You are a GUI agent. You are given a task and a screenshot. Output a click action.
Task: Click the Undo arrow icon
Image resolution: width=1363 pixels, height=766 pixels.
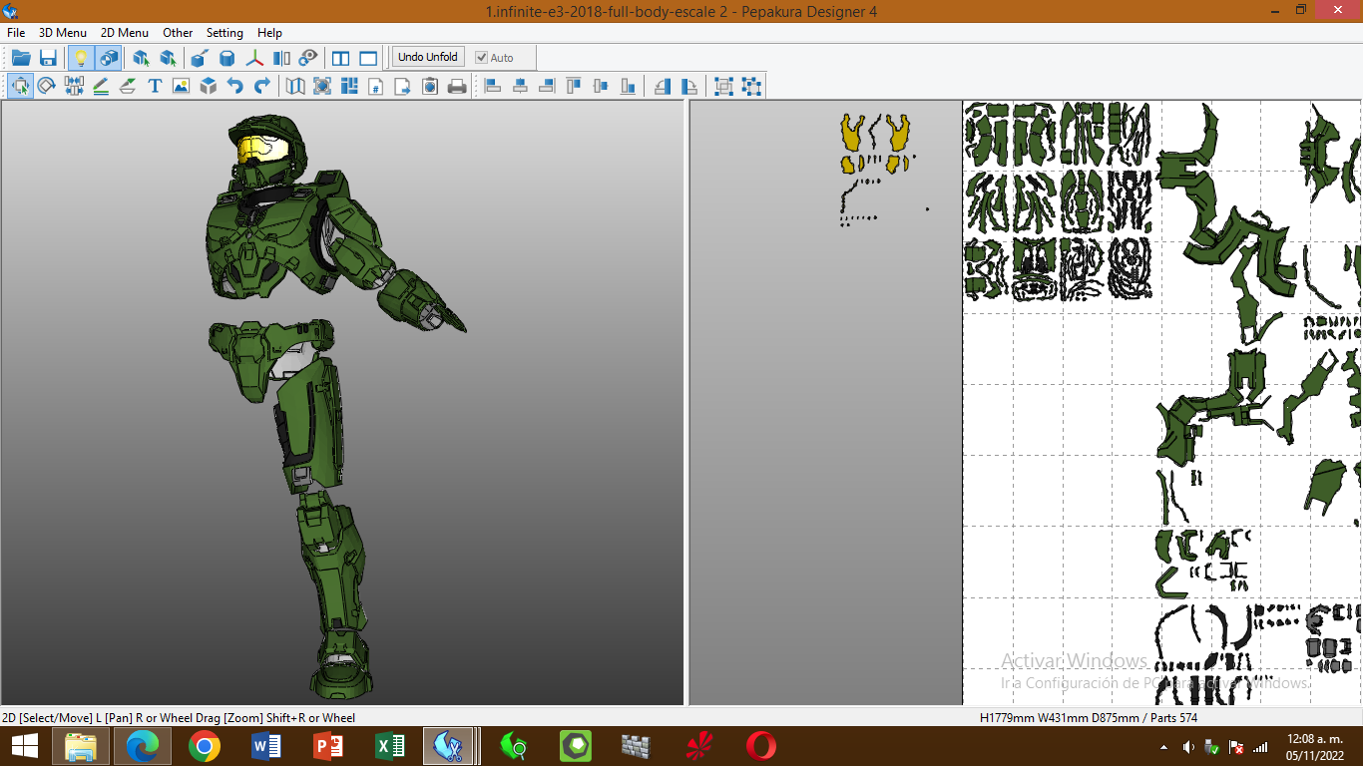pyautogui.click(x=234, y=87)
